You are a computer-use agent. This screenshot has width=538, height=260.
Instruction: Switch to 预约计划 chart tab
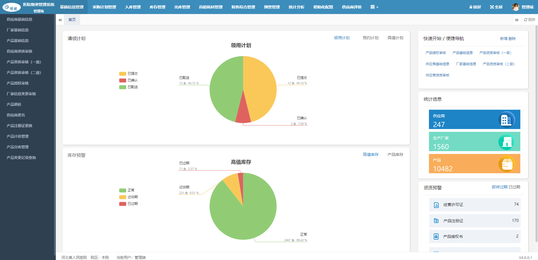(x=371, y=38)
